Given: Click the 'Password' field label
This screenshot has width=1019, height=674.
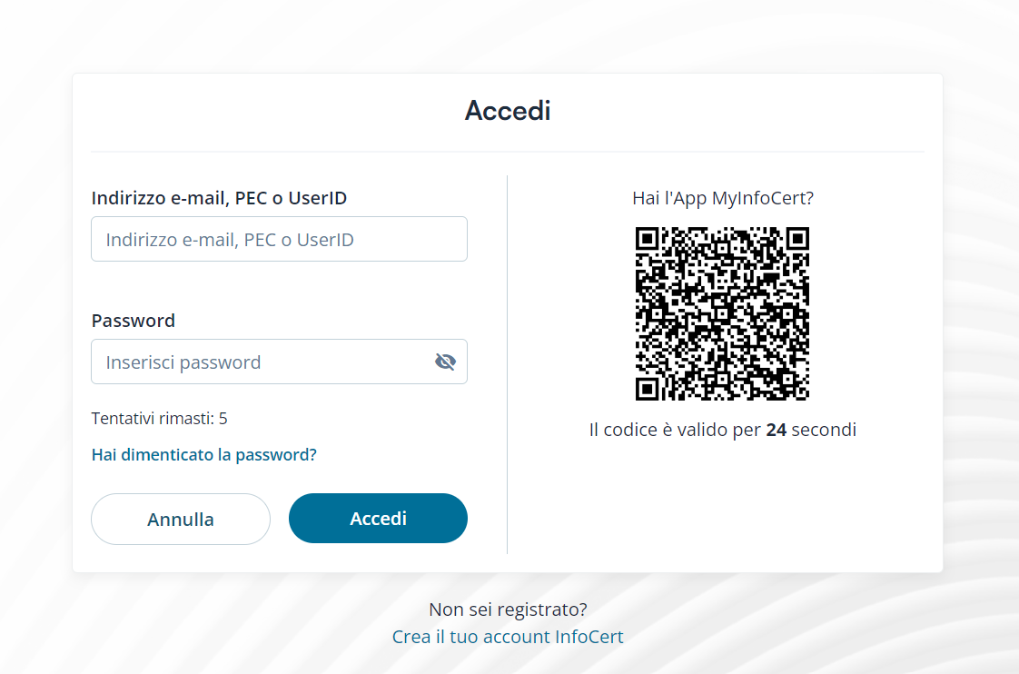Looking at the screenshot, I should tap(134, 321).
